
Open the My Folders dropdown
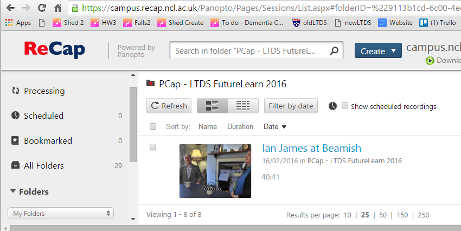[x=61, y=213]
